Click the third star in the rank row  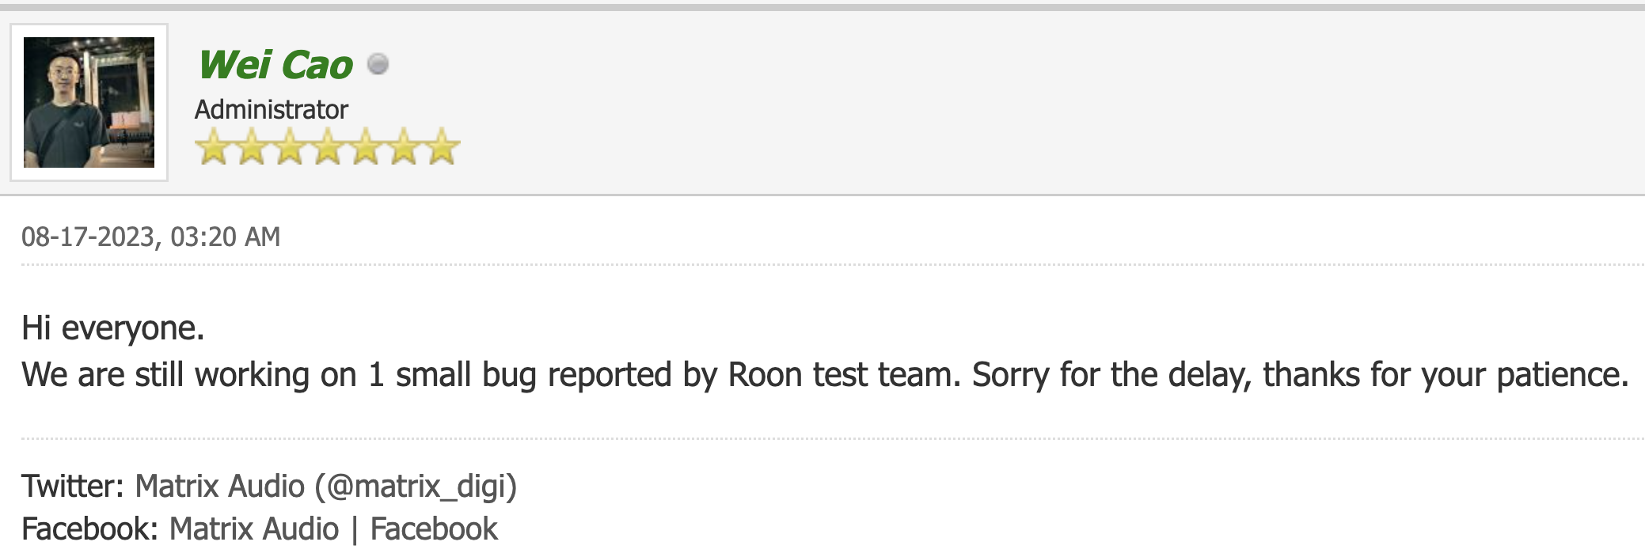tap(289, 147)
